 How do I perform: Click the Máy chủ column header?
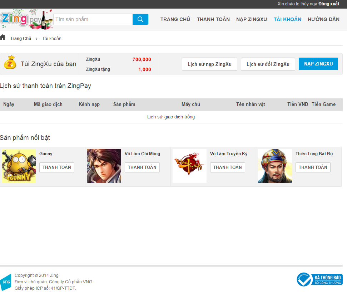191,104
